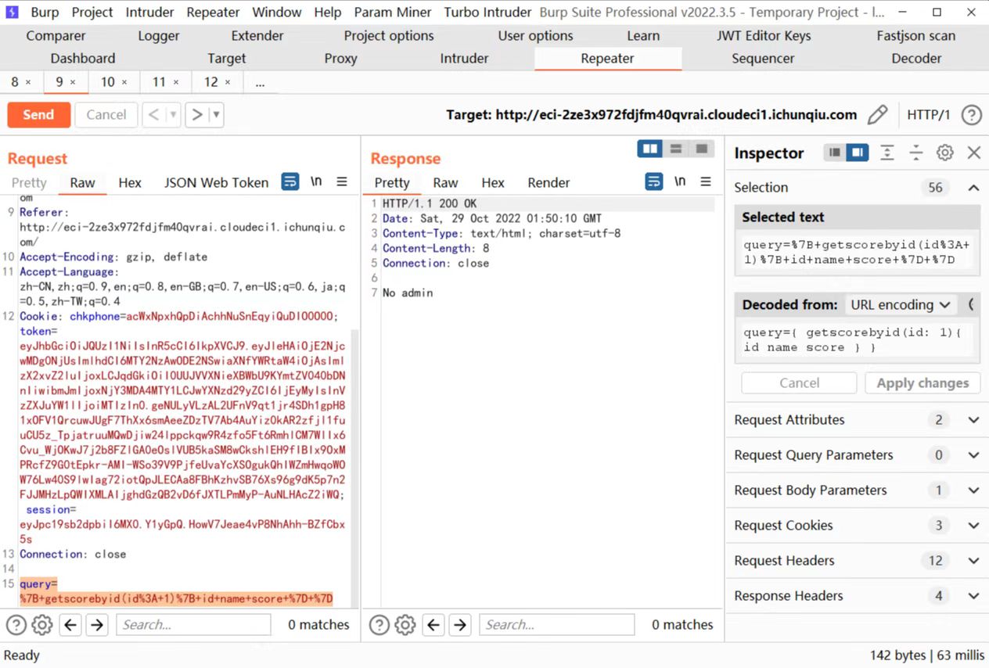Open Request pane hamburger menu
Screen dimensions: 989x668
pyautogui.click(x=342, y=181)
